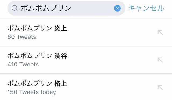Click the 60 Tweets count label
Image resolution: width=172 pixels, height=100 pixels.
[22, 37]
